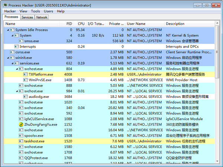This screenshot has height=167, width=223.
Task: Click the vertical scrollbar thumb
Action: 217,52
